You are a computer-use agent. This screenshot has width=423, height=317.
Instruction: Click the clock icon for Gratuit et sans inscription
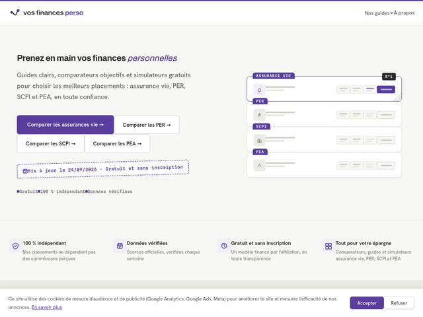coord(224,246)
